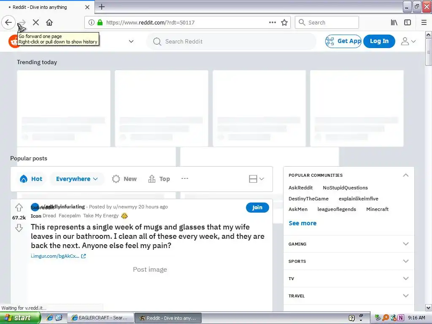Open the feed selector chevron near logo

pyautogui.click(x=131, y=41)
